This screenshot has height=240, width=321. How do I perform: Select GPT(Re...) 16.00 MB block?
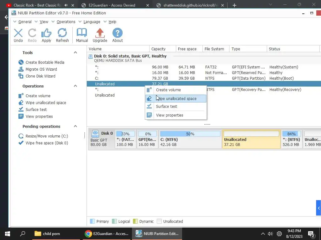point(148,140)
